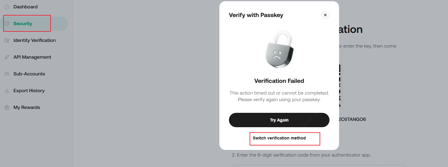
Task: Open Export History from sidebar
Action: click(29, 91)
